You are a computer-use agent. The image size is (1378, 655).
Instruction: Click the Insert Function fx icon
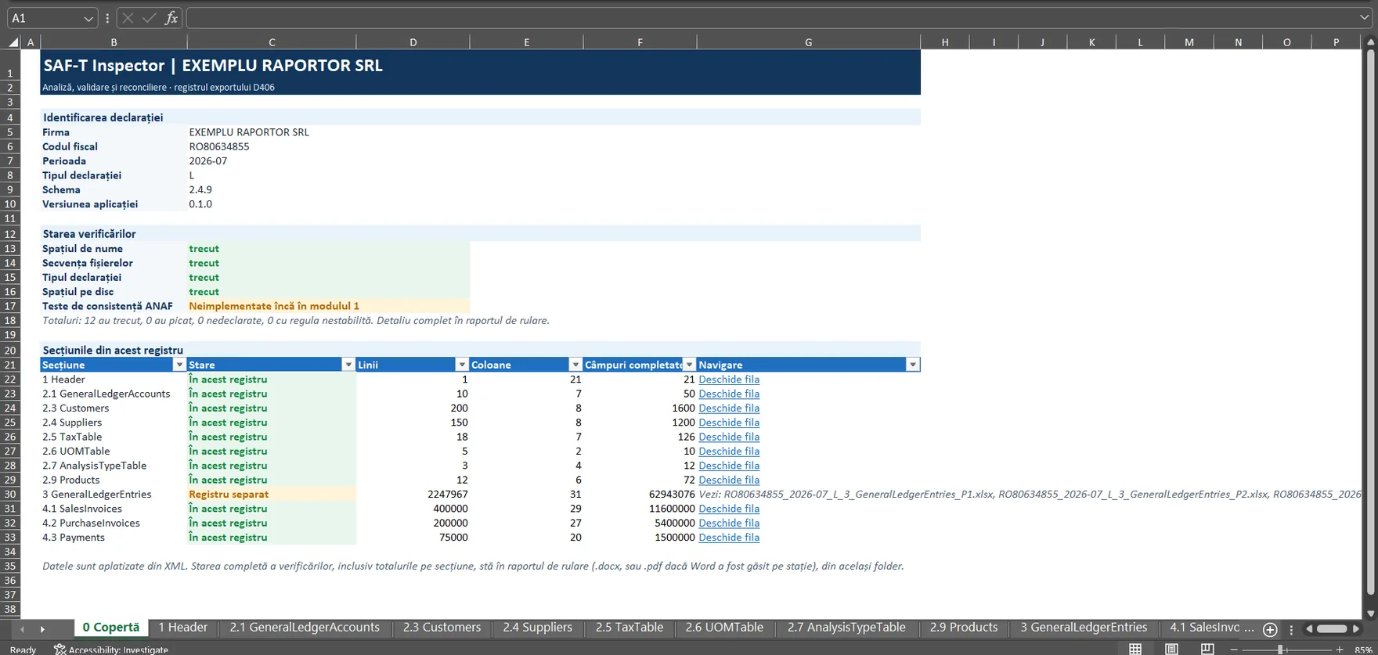[x=171, y=18]
